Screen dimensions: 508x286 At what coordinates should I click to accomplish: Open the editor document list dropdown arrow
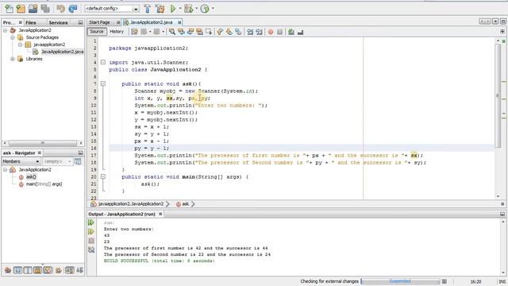coord(495,21)
